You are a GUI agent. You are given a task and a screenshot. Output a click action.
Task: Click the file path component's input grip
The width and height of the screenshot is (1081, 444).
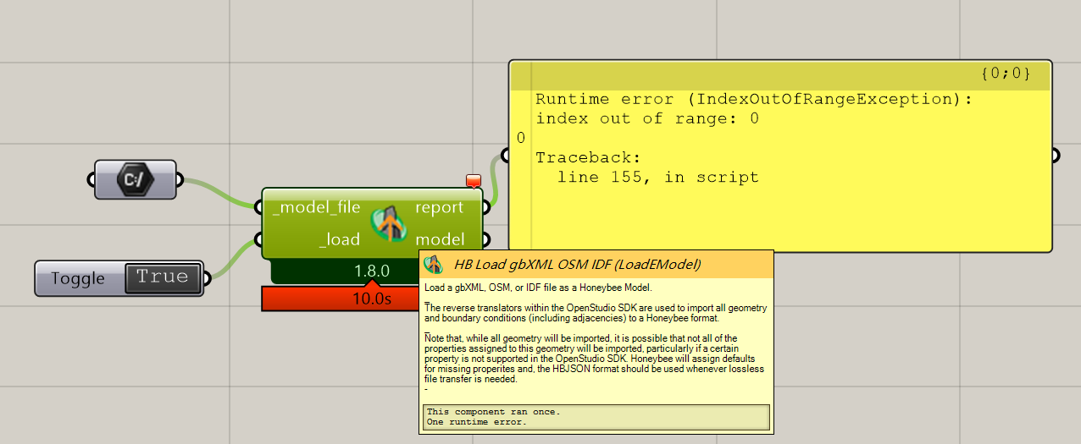click(x=92, y=179)
